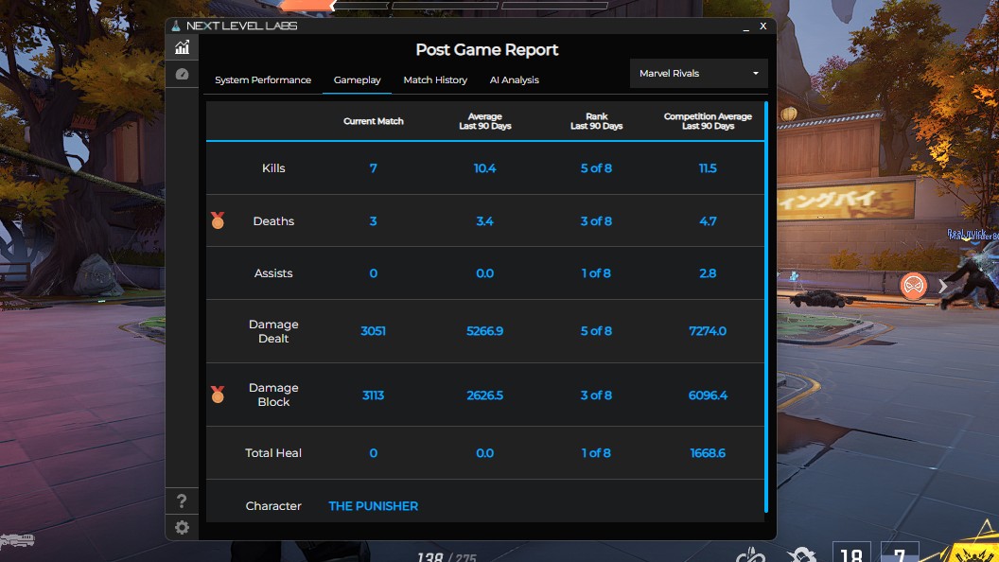
Task: Click the Assists rank 1 of 8
Action: (596, 273)
